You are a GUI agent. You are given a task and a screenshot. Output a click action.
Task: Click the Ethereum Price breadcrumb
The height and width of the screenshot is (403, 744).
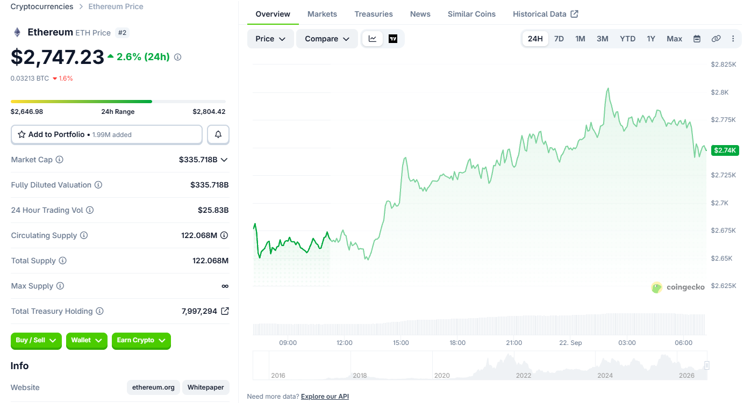116,6
